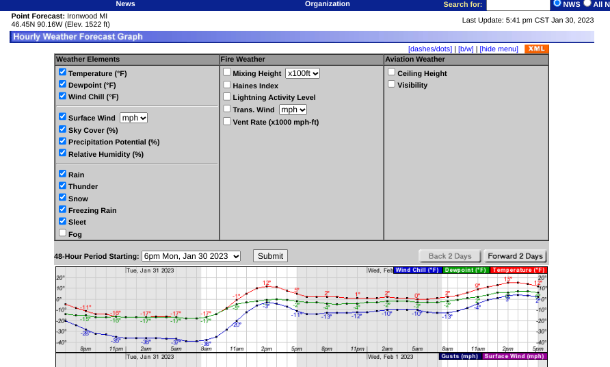Toggle the Wind Chill (°F) checkbox
The width and height of the screenshot is (610, 367).
tap(63, 96)
